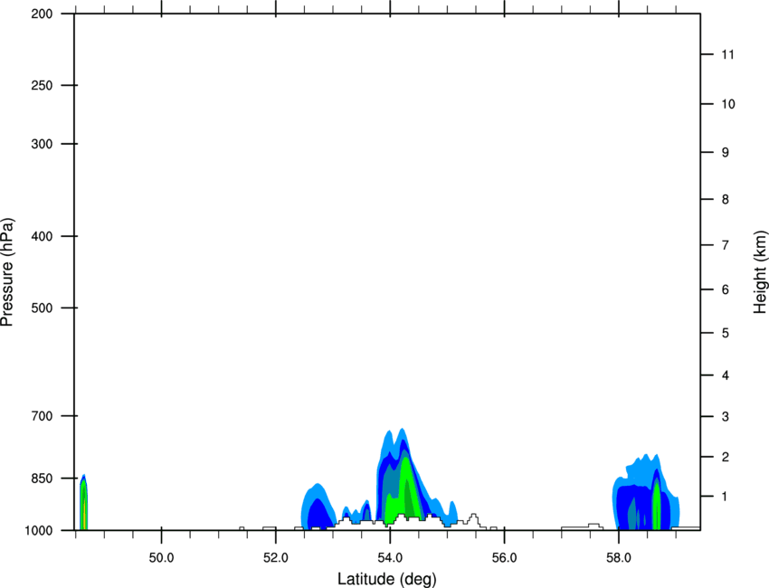Image resolution: width=769 pixels, height=588 pixels.
Task: Click the contour cluster near 58.5 degrees
Action: tap(646, 492)
